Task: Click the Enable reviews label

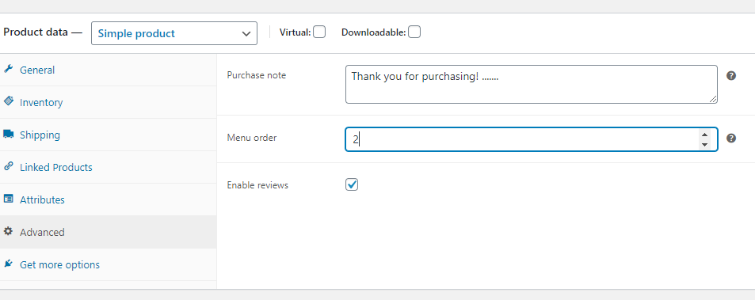Action: pyautogui.click(x=257, y=185)
